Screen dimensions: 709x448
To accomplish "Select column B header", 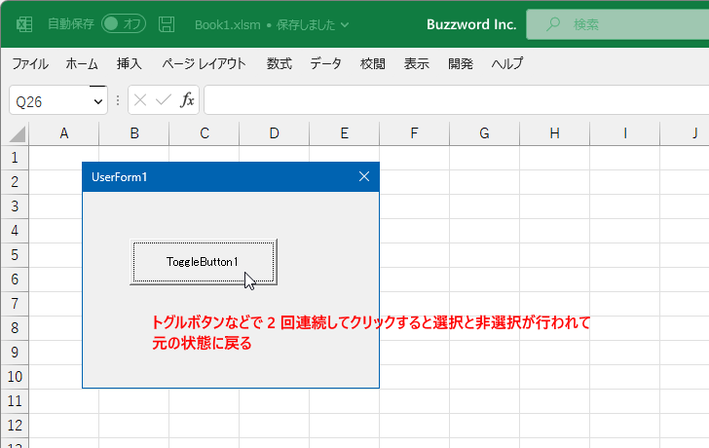I will point(133,133).
